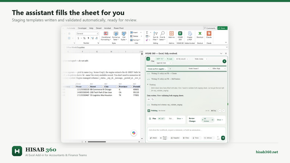Click the HISAB H logo in chat header
The width and height of the screenshot is (290, 163).
[x=148, y=59]
